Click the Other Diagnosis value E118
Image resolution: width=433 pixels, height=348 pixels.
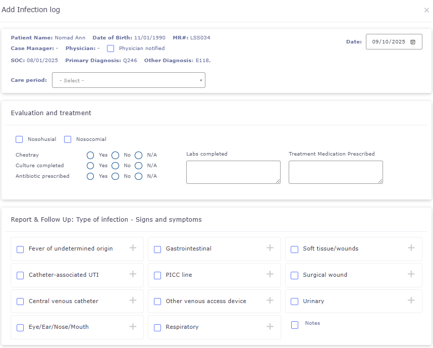click(202, 60)
